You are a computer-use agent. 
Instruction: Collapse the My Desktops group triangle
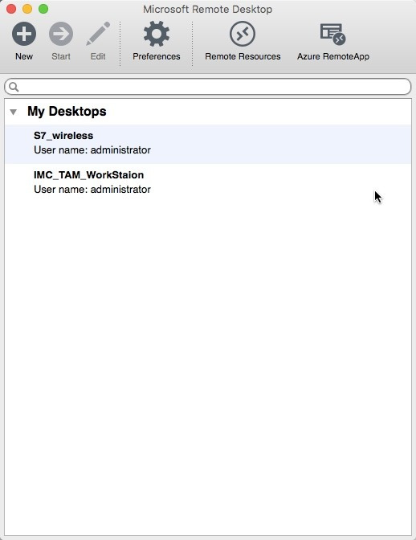[x=14, y=112]
